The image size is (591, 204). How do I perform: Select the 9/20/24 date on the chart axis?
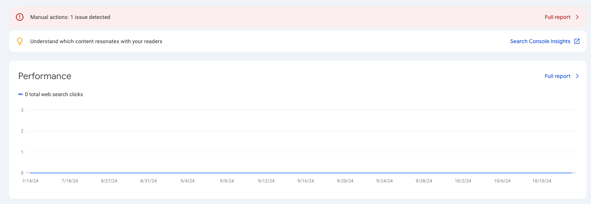click(345, 181)
